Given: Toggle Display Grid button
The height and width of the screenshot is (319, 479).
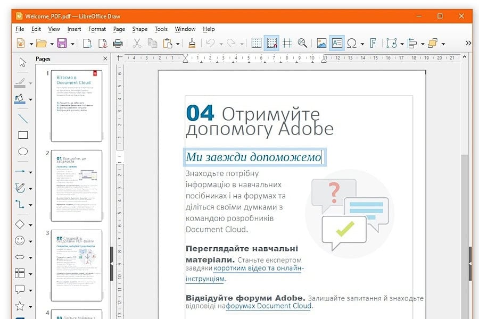Looking at the screenshot, I should (257, 43).
